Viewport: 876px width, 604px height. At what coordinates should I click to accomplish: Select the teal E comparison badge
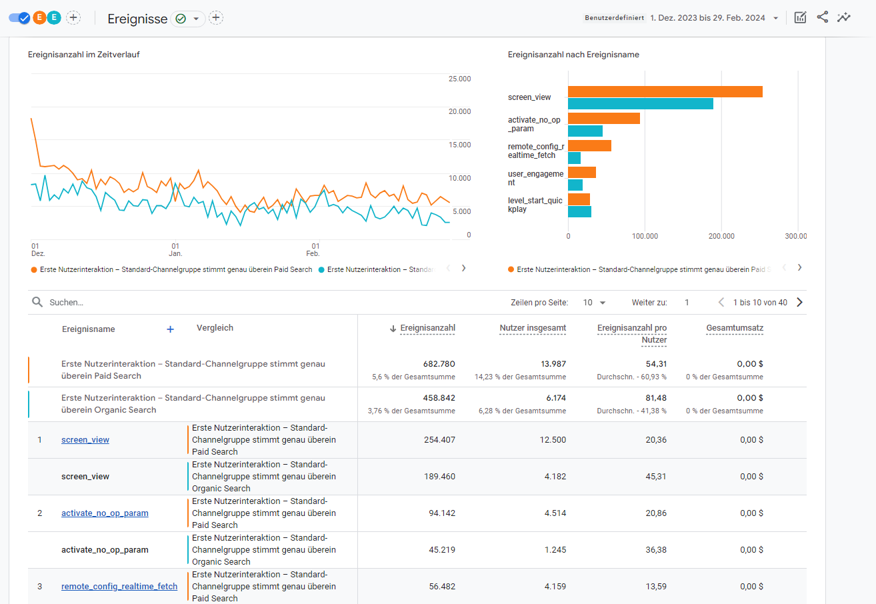click(54, 18)
